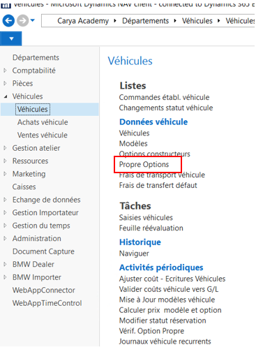The image size is (263, 359).
Task: Select Départements root in navigation tree
Action: coord(36,57)
